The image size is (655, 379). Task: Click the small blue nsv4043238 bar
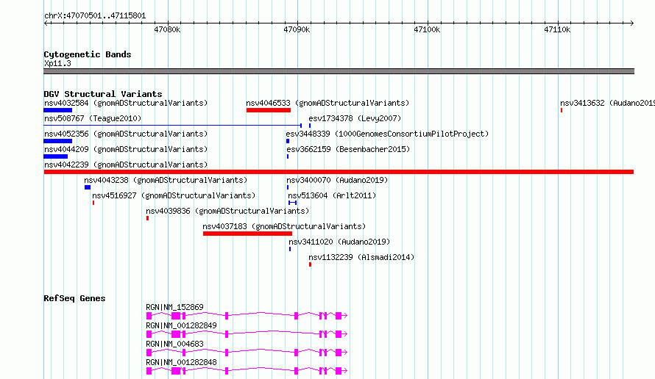point(88,187)
